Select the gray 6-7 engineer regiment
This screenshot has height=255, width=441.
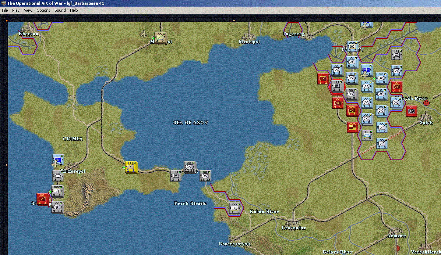click(367, 135)
